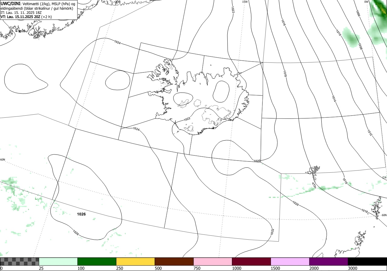Click the 1022 isobar label over southern Iceland
The image size is (387, 271).
tap(187, 119)
